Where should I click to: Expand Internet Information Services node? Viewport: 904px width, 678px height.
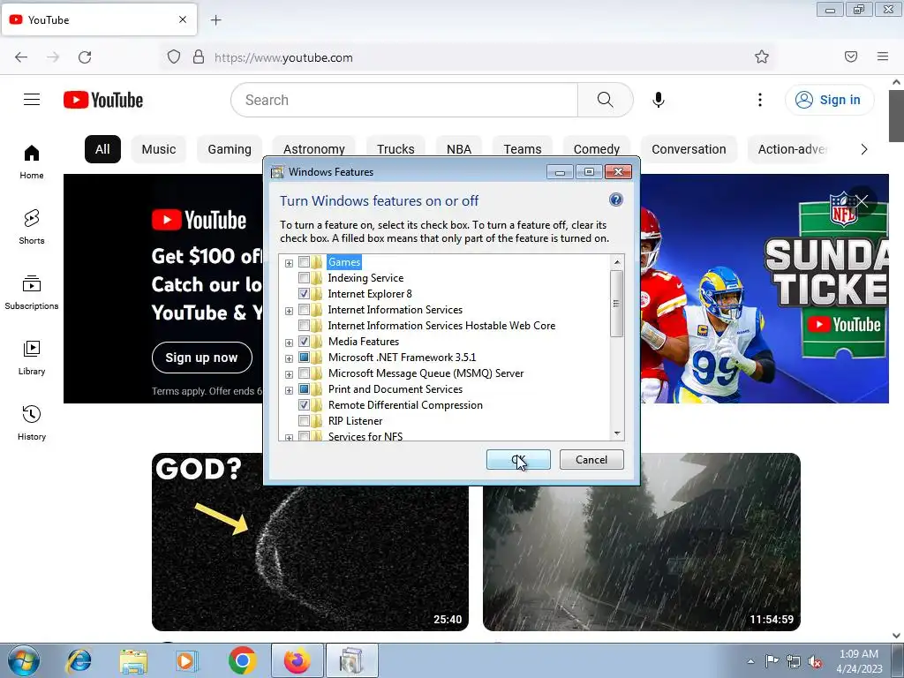(289, 312)
